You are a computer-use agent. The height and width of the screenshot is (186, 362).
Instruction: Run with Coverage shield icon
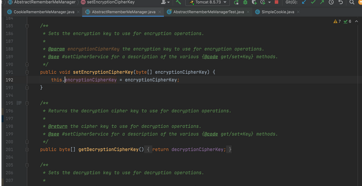pos(254,2)
